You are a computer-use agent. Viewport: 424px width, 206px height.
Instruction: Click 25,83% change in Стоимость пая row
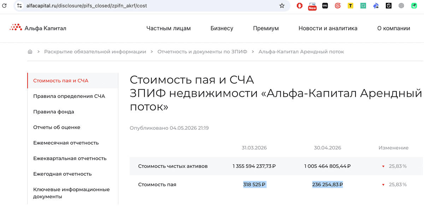point(397,184)
